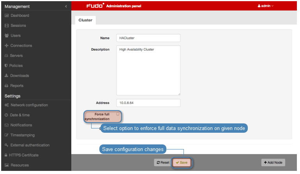Image resolution: width=300 pixels, height=174 pixels.
Task: Click the Servers drive icon
Action: click(x=6, y=56)
